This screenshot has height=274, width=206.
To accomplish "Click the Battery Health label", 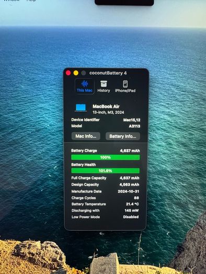I will tap(84, 164).
